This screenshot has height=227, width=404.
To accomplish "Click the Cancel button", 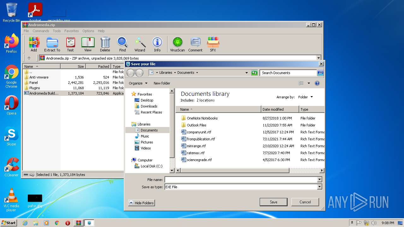I will click(305, 202).
